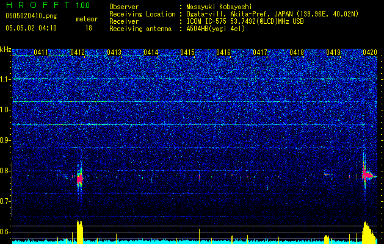
Task: Click time marker 0420
Action: point(370,52)
